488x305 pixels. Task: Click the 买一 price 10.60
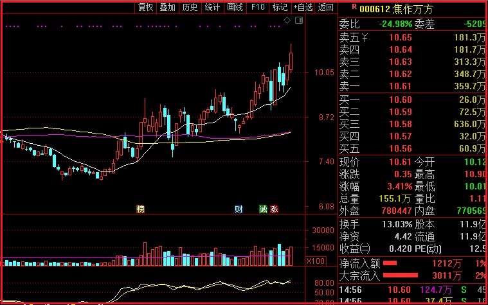tap(400, 100)
